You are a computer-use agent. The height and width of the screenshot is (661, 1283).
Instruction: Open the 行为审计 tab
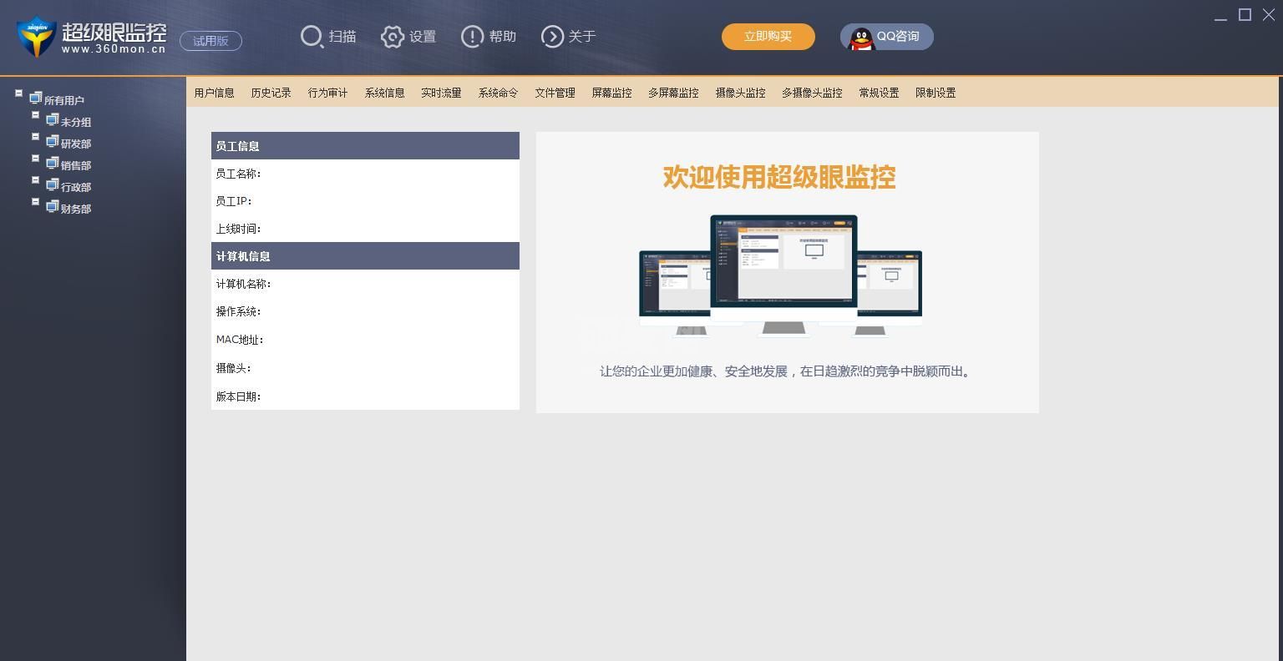pos(328,93)
